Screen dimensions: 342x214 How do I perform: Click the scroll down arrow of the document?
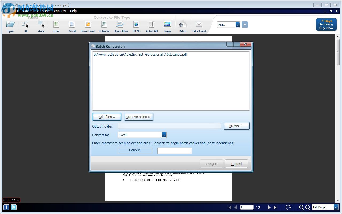(x=338, y=201)
